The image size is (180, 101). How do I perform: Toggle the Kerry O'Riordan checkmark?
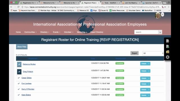(19, 89)
